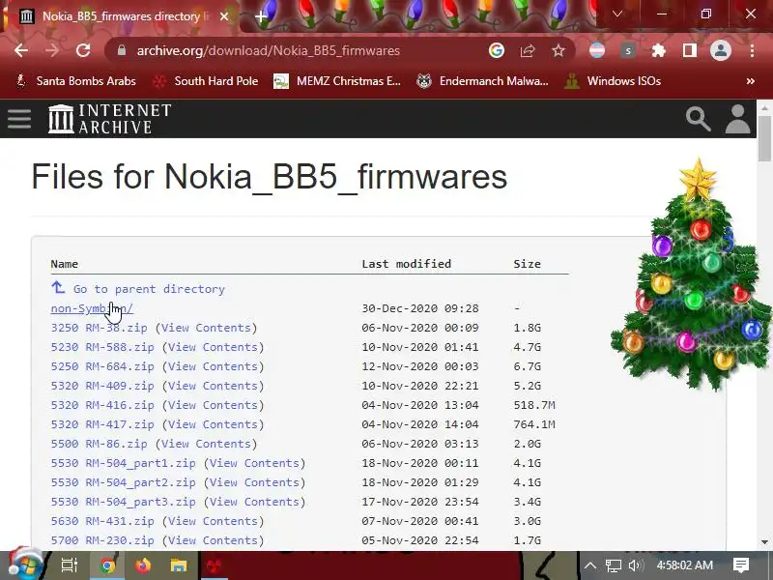Launch Firefox from the taskbar

pos(143,565)
